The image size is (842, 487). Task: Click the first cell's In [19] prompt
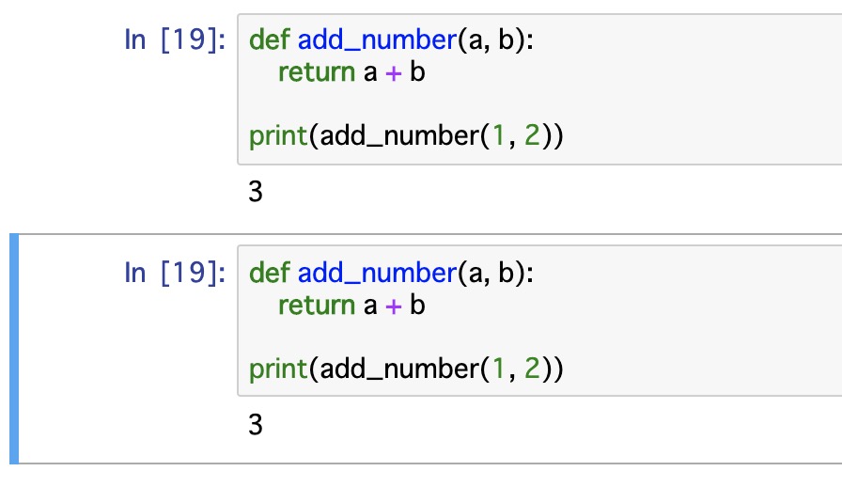[x=175, y=39]
